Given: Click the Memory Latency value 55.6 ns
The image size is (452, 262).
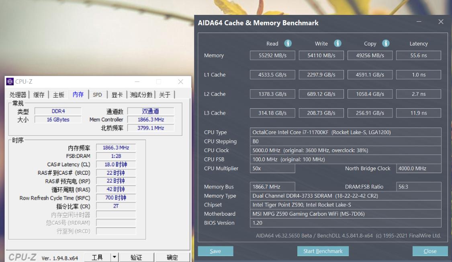Looking at the screenshot, I should click(418, 55).
